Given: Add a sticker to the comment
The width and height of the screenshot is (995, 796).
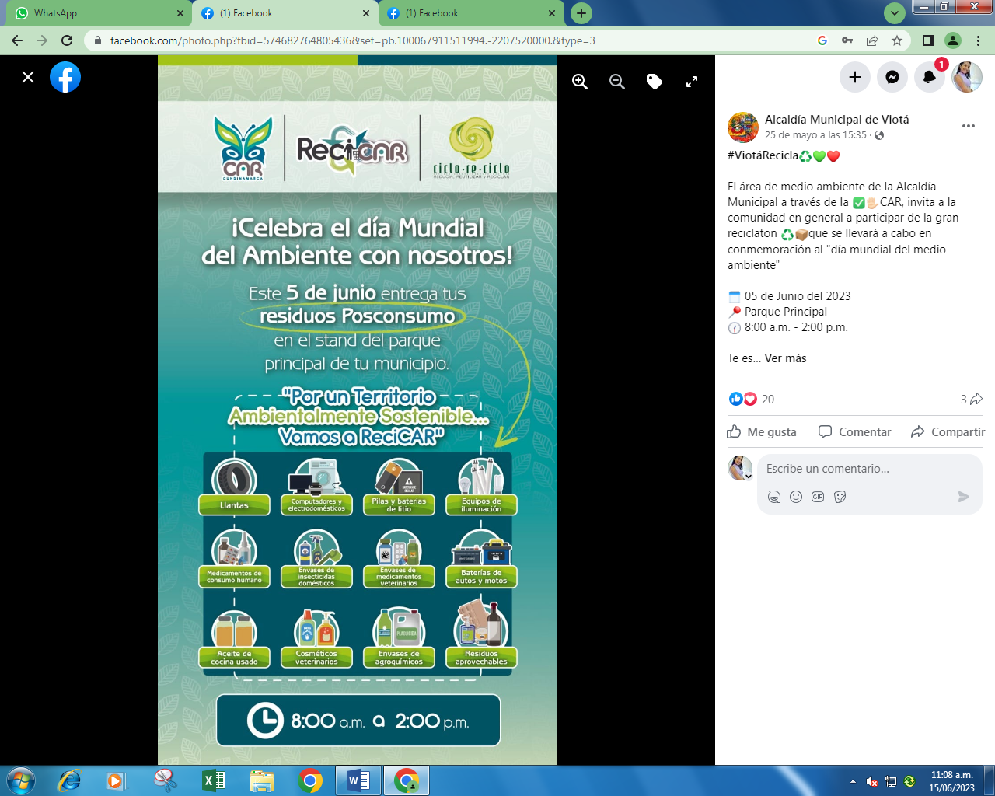Looking at the screenshot, I should click(840, 497).
